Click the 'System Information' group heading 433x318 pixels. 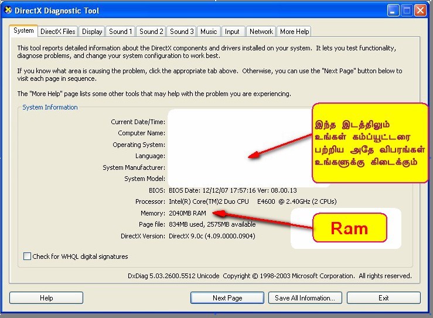tap(50, 107)
